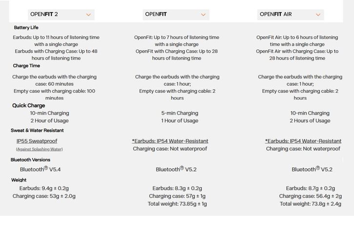Select the Charge Time section heading
The width and height of the screenshot is (354, 240).
pyautogui.click(x=26, y=66)
